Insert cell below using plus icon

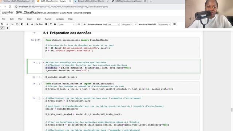point(7,24)
